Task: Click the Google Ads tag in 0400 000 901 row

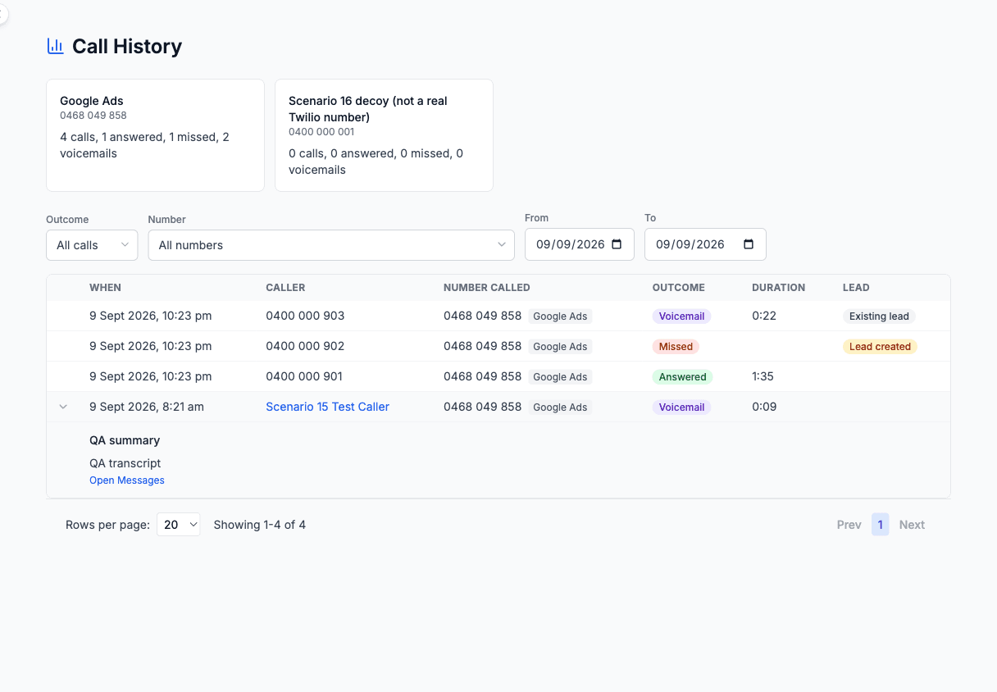Action: point(560,377)
